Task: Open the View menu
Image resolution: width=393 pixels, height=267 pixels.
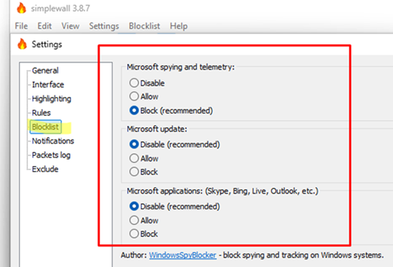Action: (x=71, y=26)
